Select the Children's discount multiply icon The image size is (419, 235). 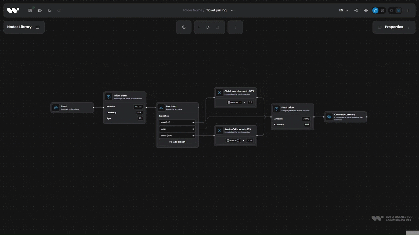coord(219,93)
